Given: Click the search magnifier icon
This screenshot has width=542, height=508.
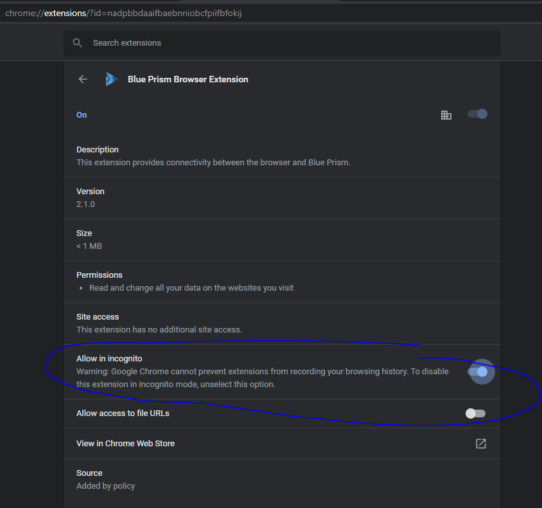Looking at the screenshot, I should [78, 43].
